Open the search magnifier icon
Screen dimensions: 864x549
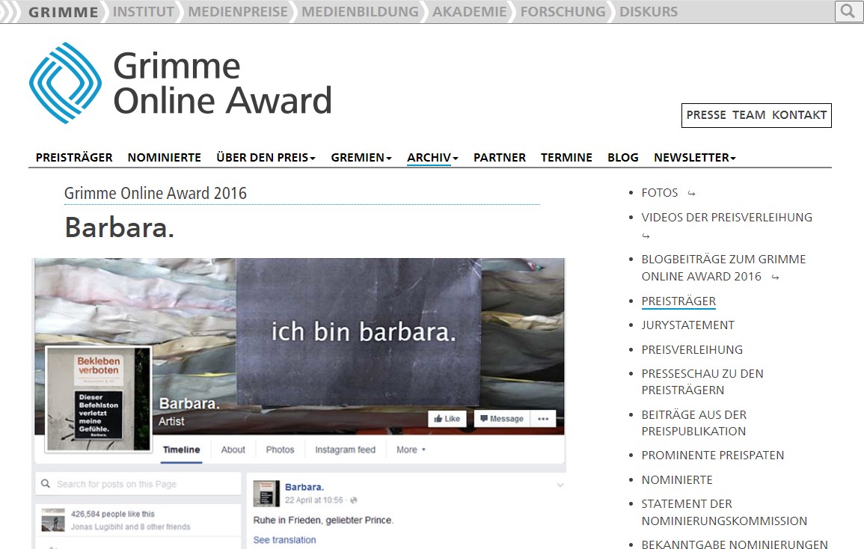pyautogui.click(x=848, y=11)
